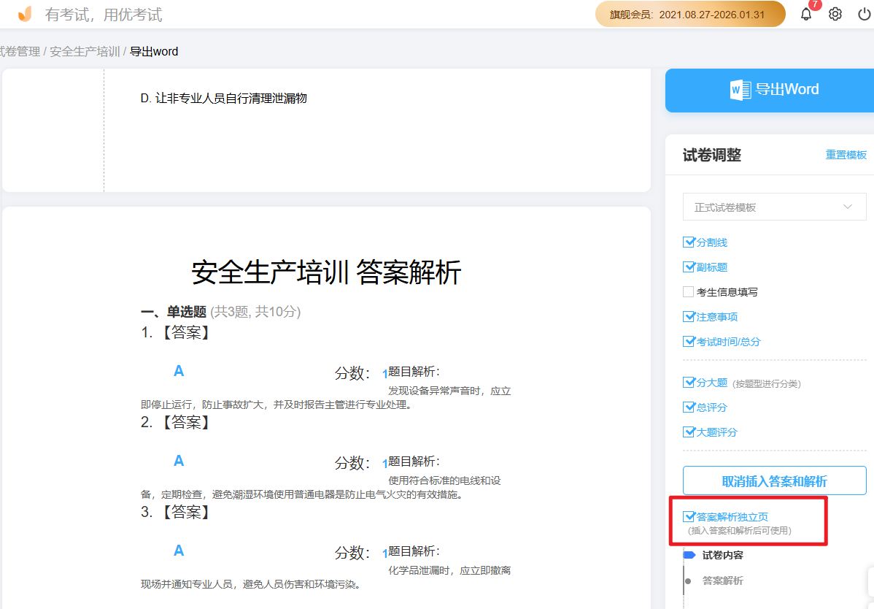This screenshot has width=874, height=609.
Task: Uncheck the 分割线 option
Action: point(687,242)
